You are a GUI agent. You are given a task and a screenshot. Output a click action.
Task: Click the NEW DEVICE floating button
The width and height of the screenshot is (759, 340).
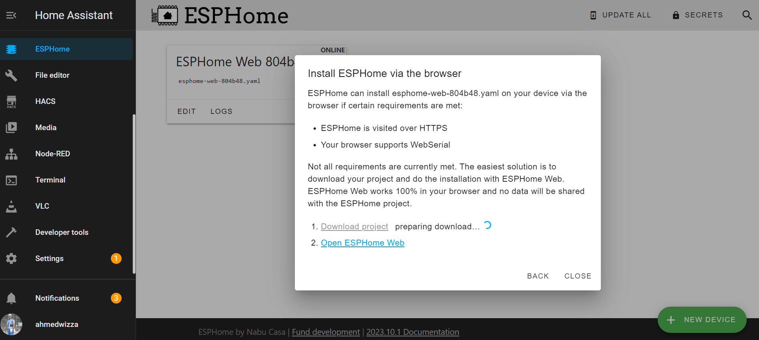[x=702, y=320]
